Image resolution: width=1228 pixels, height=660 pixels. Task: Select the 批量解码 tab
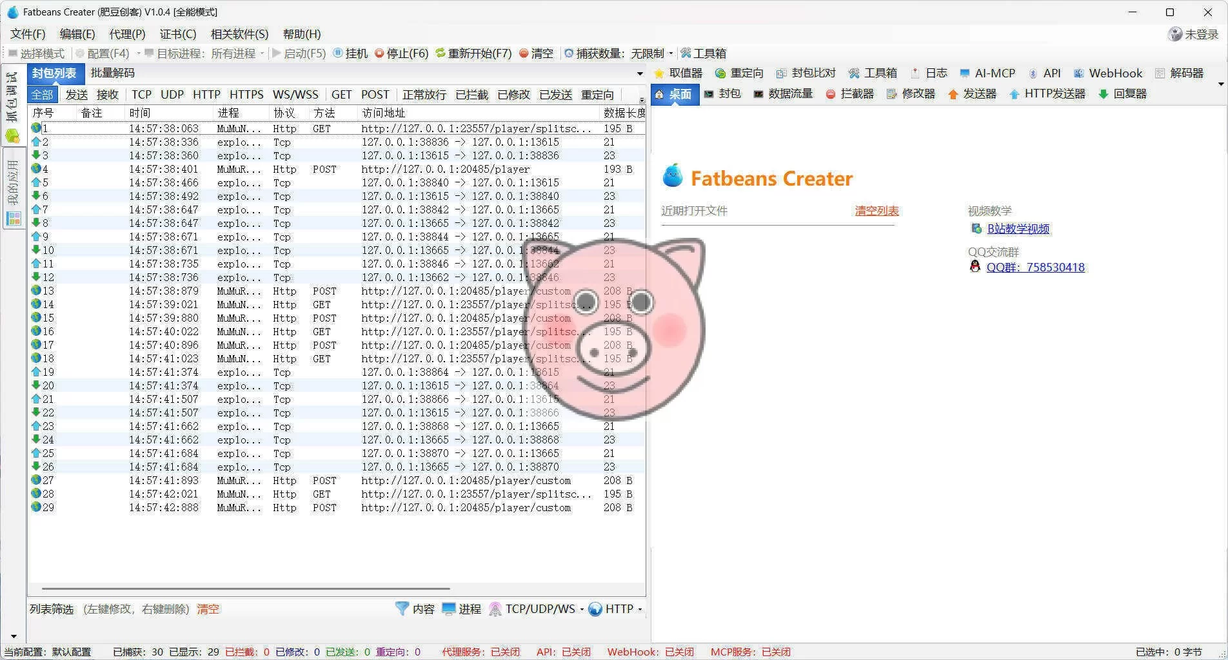[x=112, y=73]
